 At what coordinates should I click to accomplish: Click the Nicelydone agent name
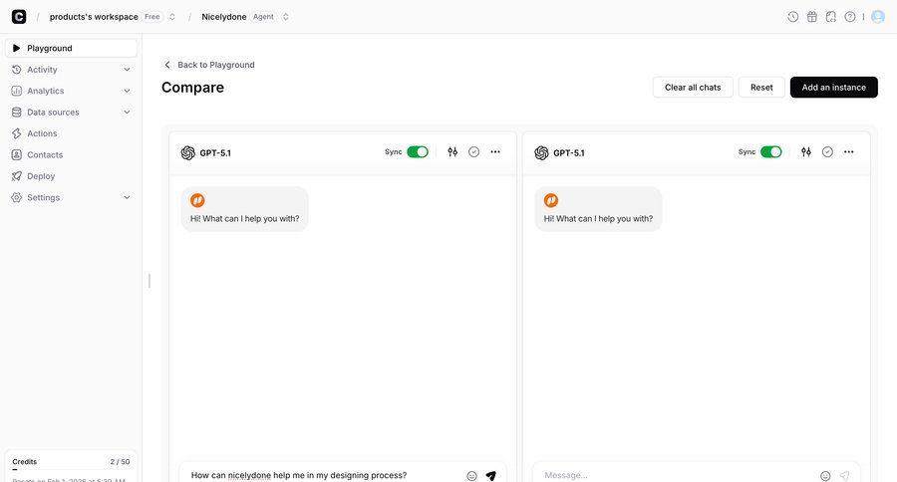tap(224, 17)
